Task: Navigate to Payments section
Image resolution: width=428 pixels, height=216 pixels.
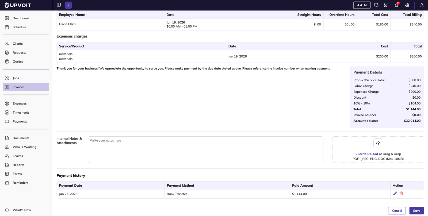Action: [x=20, y=121]
